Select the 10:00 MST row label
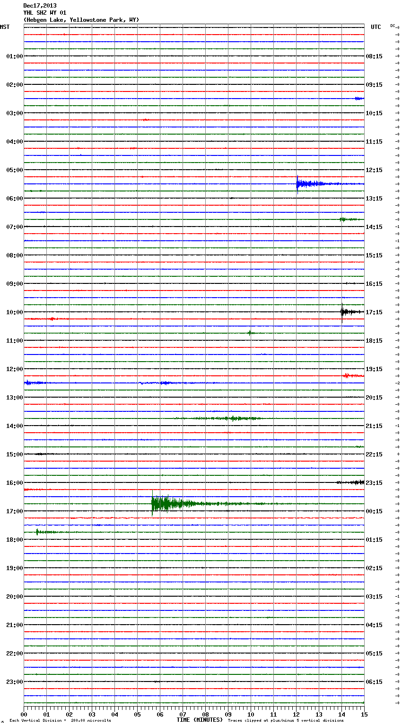This screenshot has width=402, height=727. point(15,312)
